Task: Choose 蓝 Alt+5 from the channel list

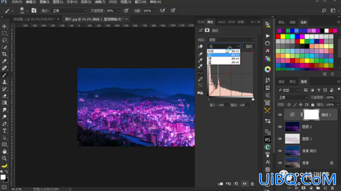Action: tap(223, 62)
